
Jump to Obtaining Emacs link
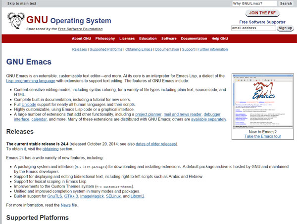pos(139,49)
